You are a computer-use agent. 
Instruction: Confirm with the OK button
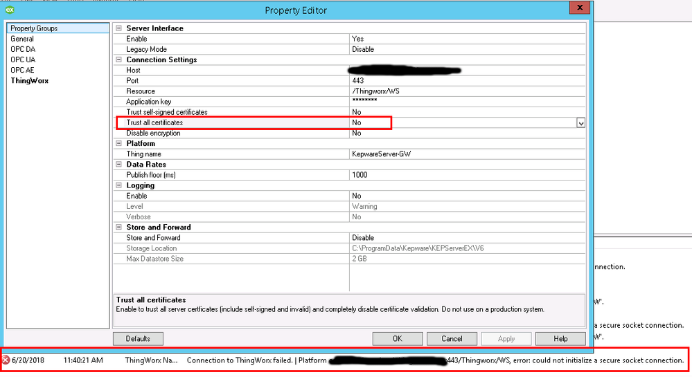[x=398, y=339]
